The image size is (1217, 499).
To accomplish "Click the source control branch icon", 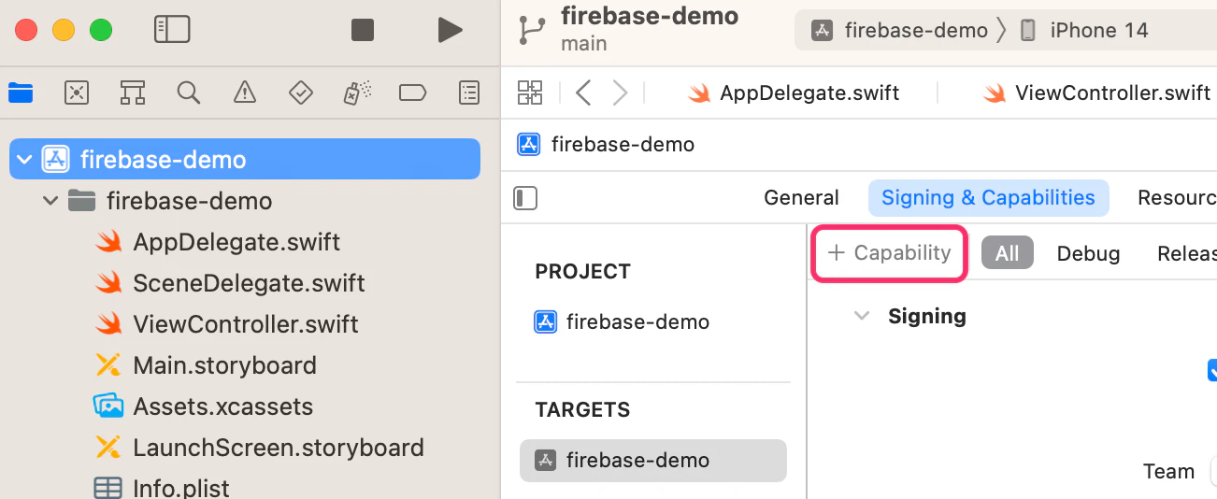I will click(x=532, y=30).
